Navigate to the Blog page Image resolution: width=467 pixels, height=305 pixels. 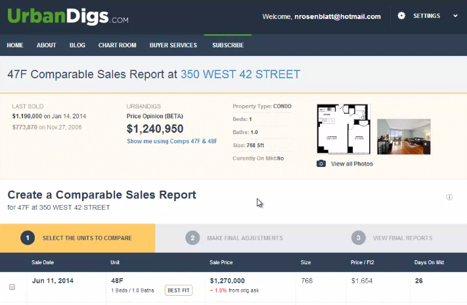(x=77, y=45)
